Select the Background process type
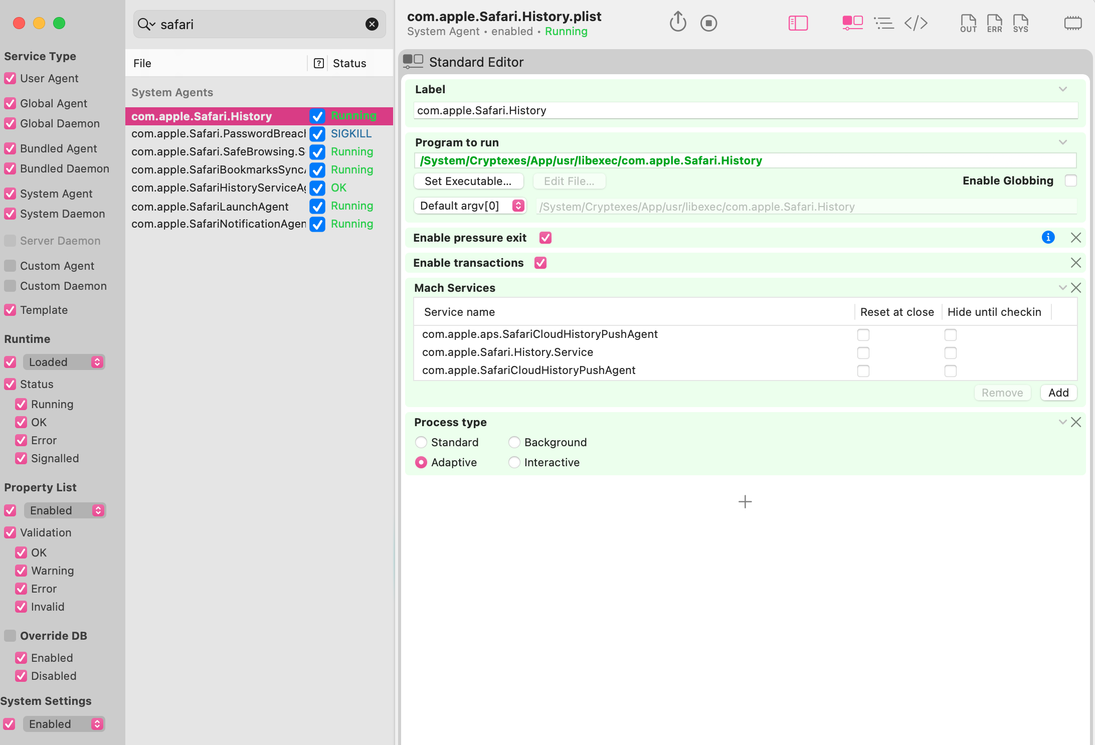This screenshot has width=1095, height=745. coord(514,442)
